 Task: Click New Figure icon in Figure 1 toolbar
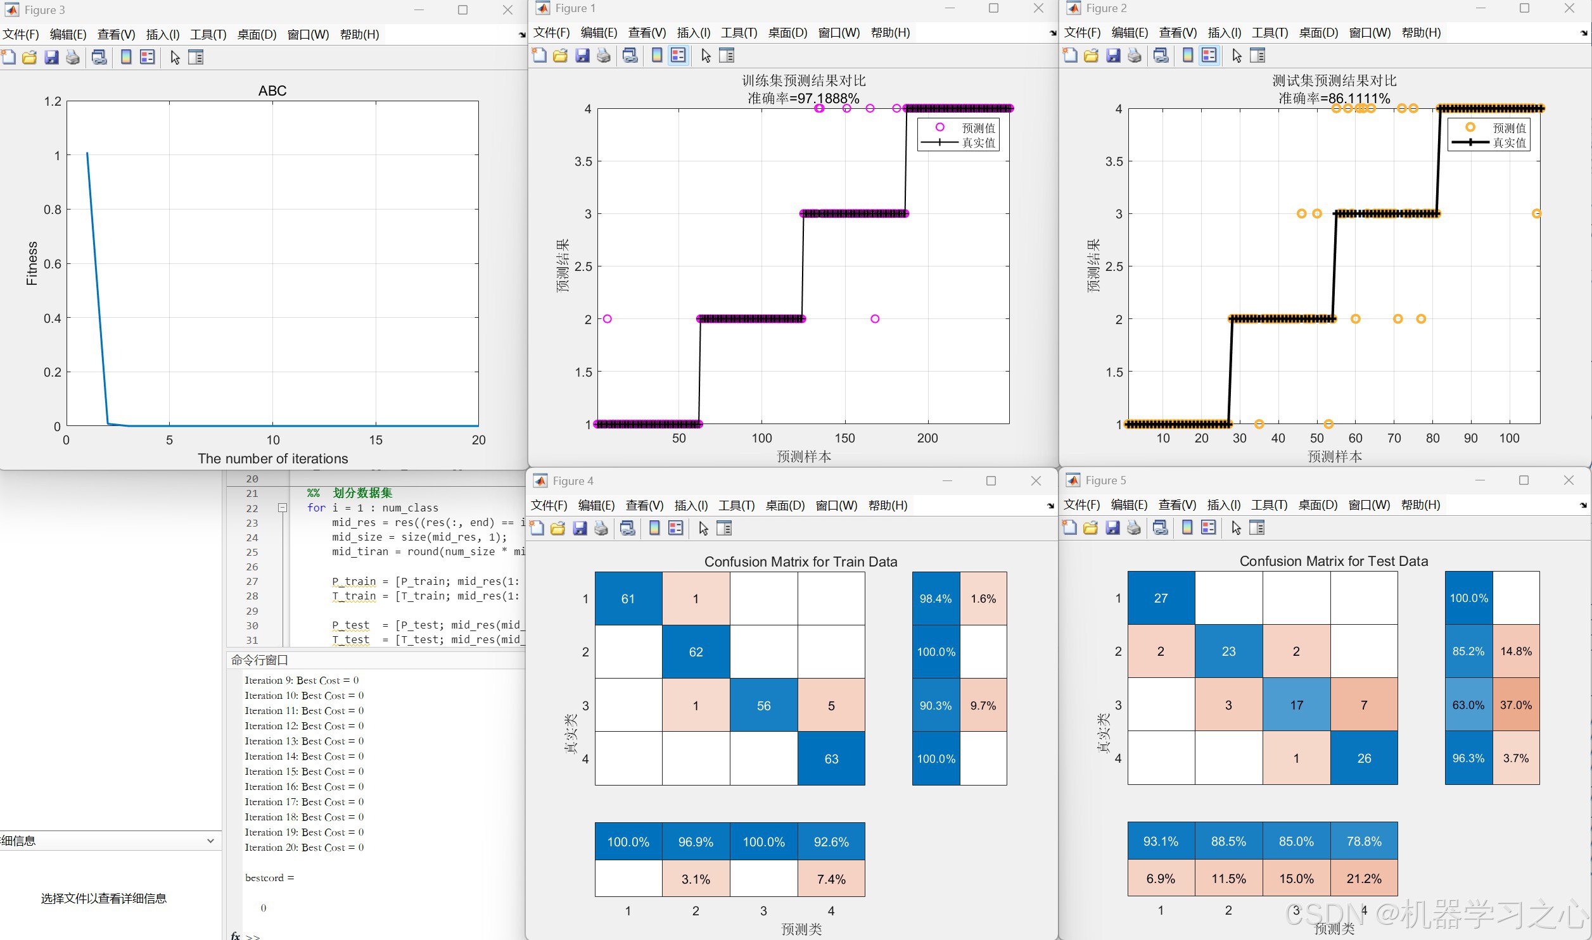pos(539,56)
